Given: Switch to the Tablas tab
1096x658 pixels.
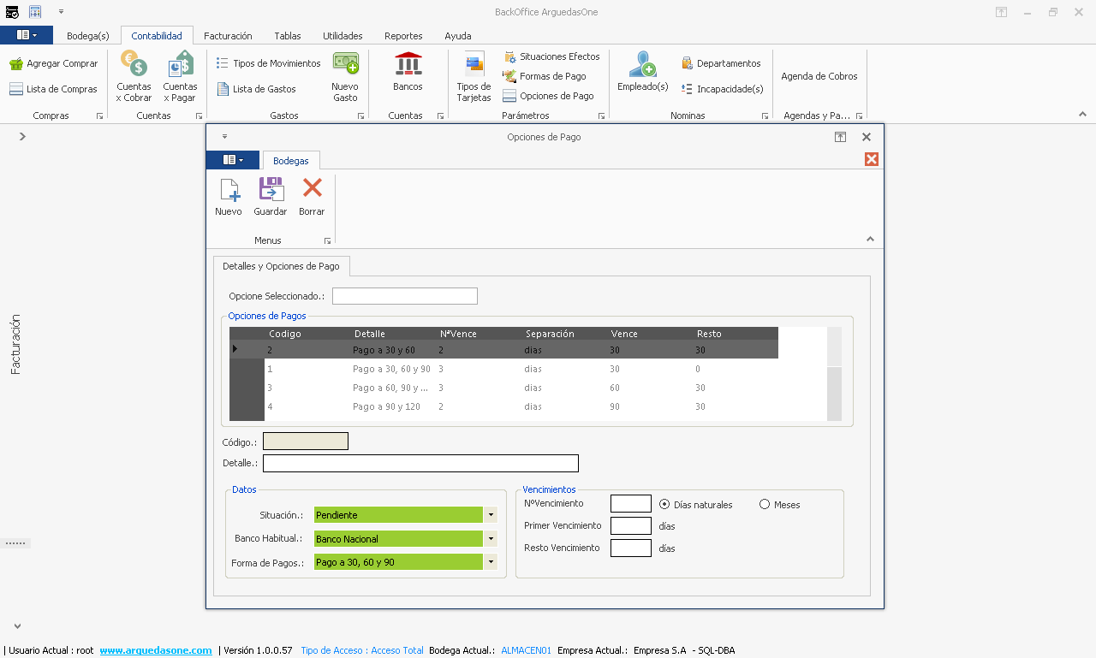Looking at the screenshot, I should (x=288, y=36).
